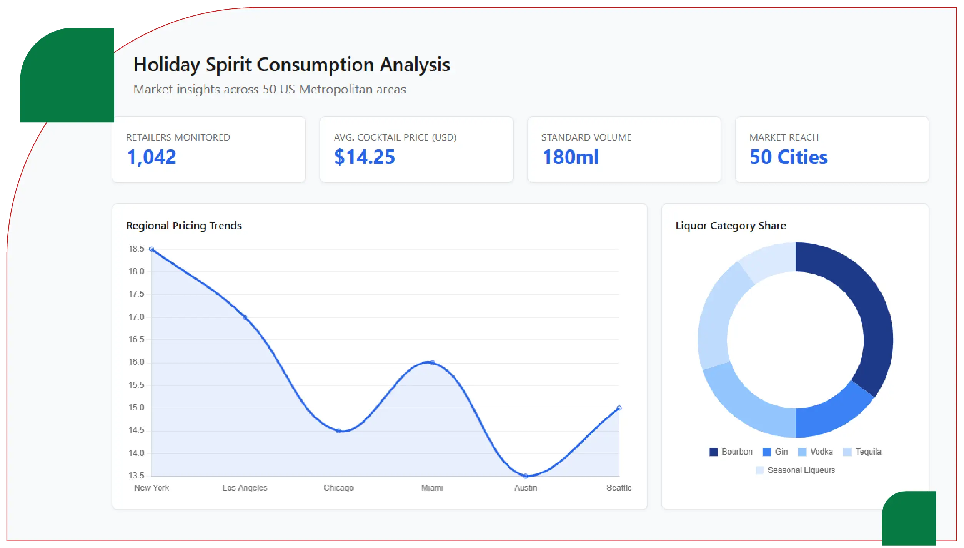
Task: Select the Market Reach 50 Cities card
Action: pyautogui.click(x=832, y=149)
